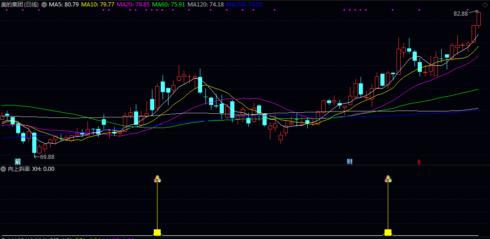Open the main chart indicator dropdown arrow
This screenshot has width=490, height=239.
[x=44, y=4]
